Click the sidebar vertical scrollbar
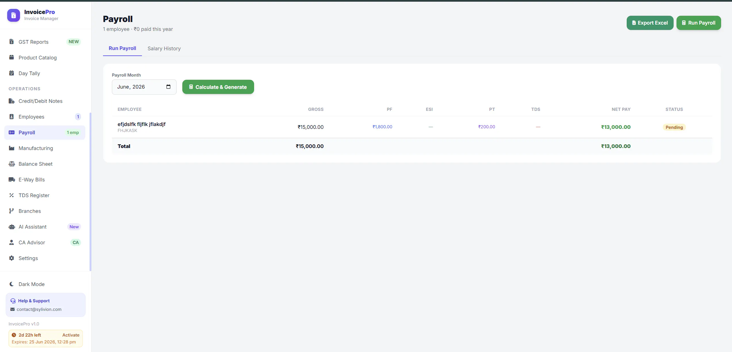Viewport: 732px width, 352px height. pos(90,191)
